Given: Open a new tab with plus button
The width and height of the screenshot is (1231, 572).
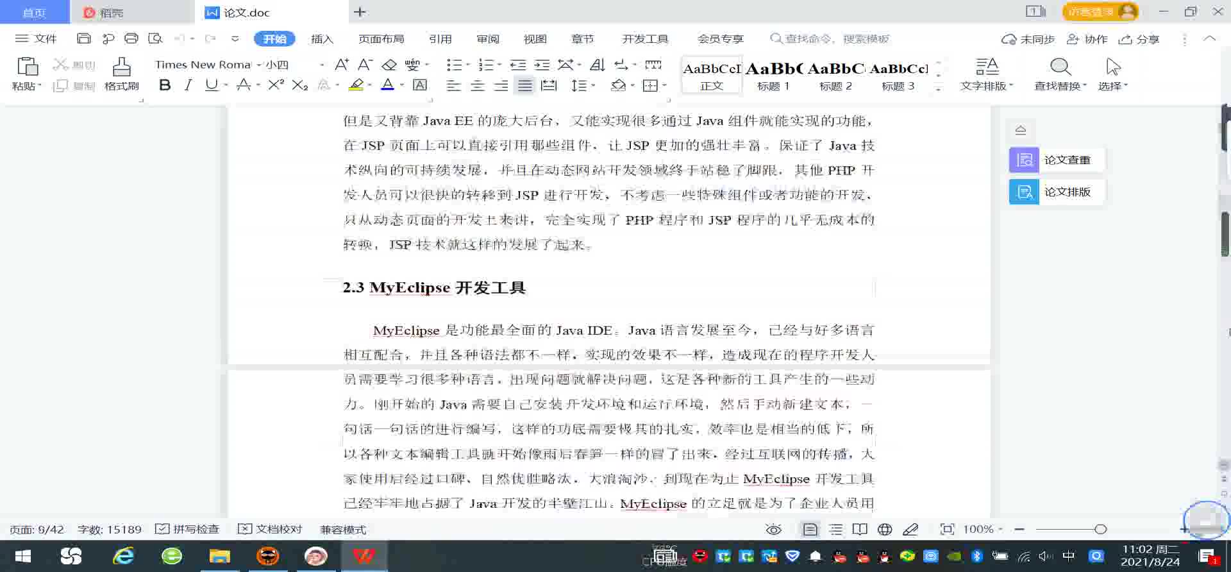Looking at the screenshot, I should (x=360, y=12).
